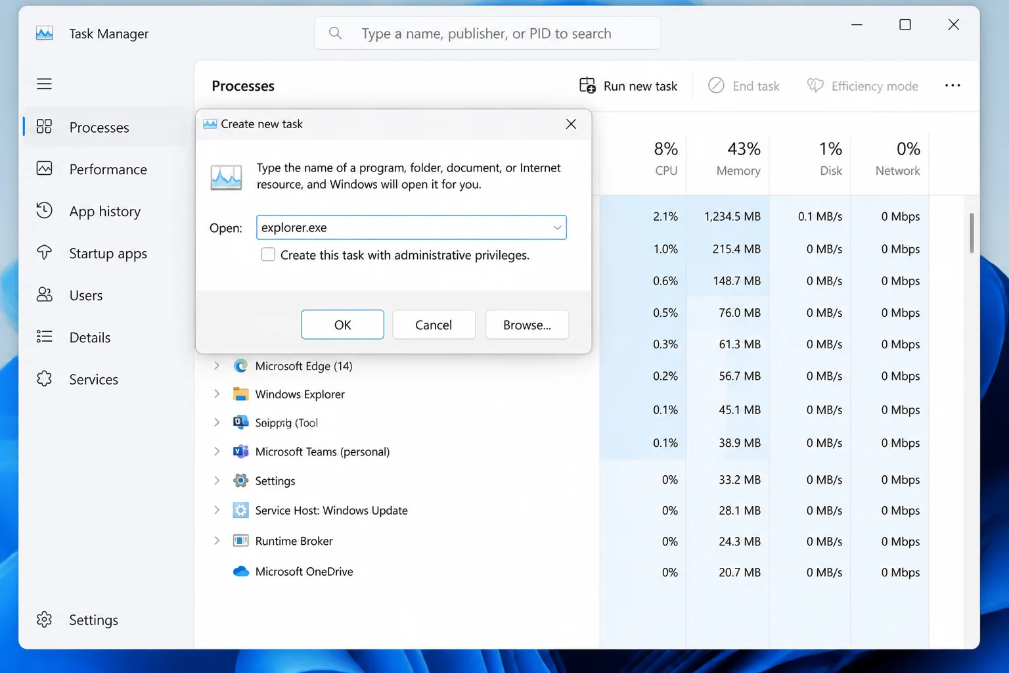This screenshot has width=1009, height=673.
Task: Expand the Settings process row
Action: (x=217, y=480)
